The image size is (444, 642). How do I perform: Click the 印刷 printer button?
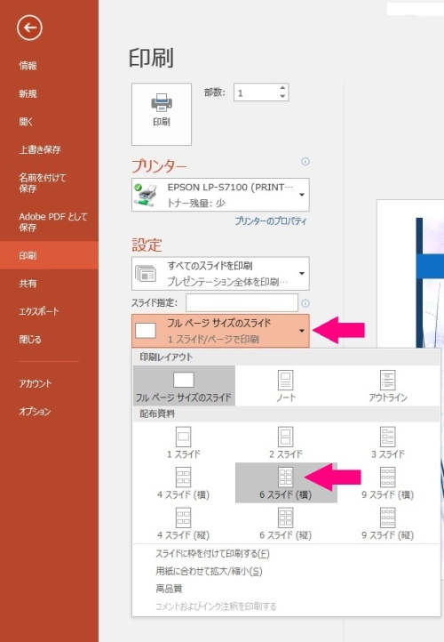point(162,114)
